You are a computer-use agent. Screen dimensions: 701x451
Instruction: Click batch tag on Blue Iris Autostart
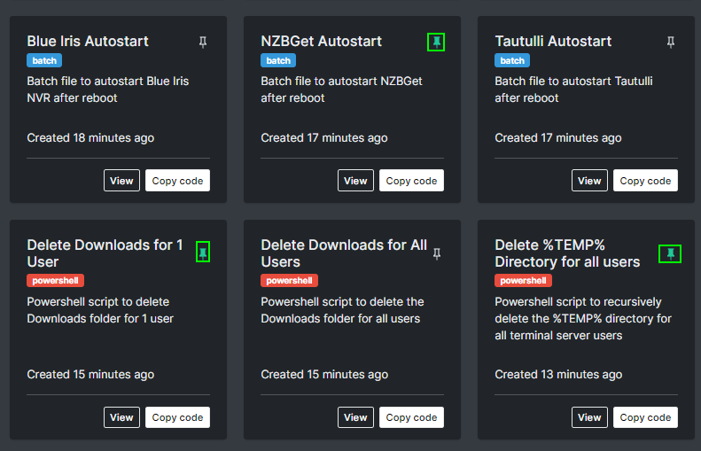(44, 60)
